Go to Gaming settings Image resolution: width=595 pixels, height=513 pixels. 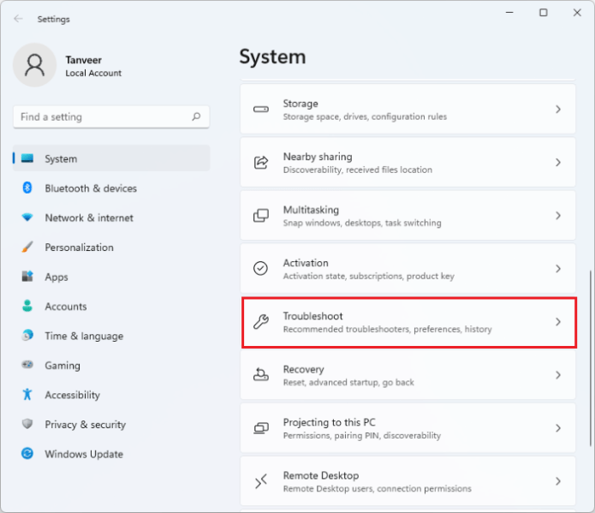(x=111, y=365)
